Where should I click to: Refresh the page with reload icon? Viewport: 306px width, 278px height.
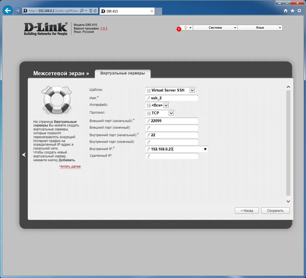[95, 11]
